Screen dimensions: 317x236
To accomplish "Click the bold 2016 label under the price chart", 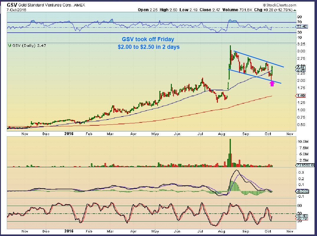I will 69,134.
